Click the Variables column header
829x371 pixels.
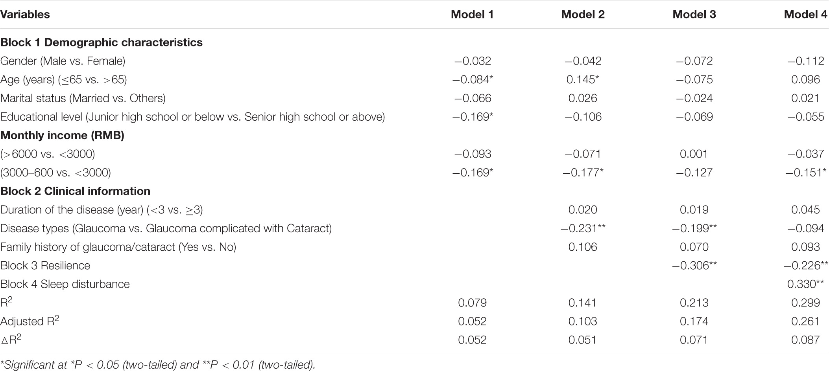pos(25,15)
